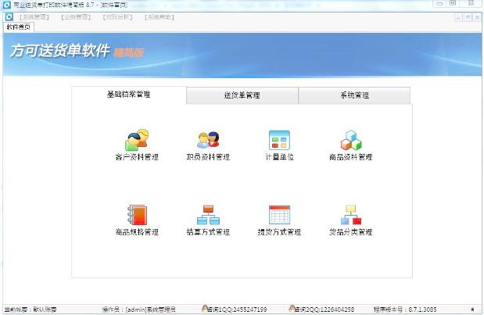This screenshot has width=484, height=315.
Task: Open the [系统帮助] help menu
Action: [160, 16]
